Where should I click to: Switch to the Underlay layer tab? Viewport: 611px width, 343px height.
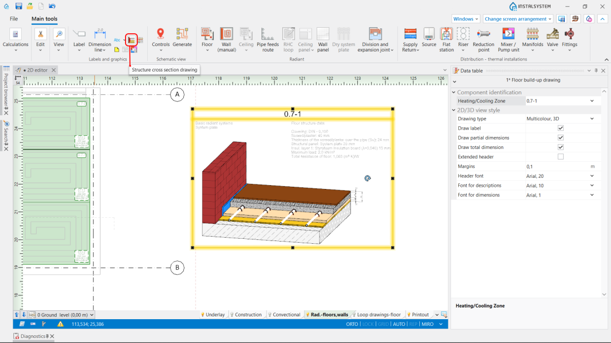click(213, 315)
